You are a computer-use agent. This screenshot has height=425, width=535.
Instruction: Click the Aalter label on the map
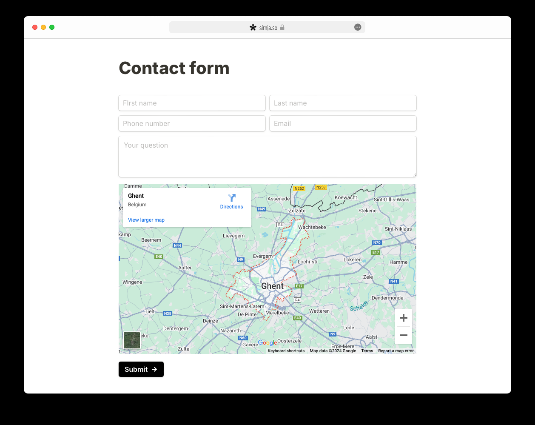tap(185, 268)
